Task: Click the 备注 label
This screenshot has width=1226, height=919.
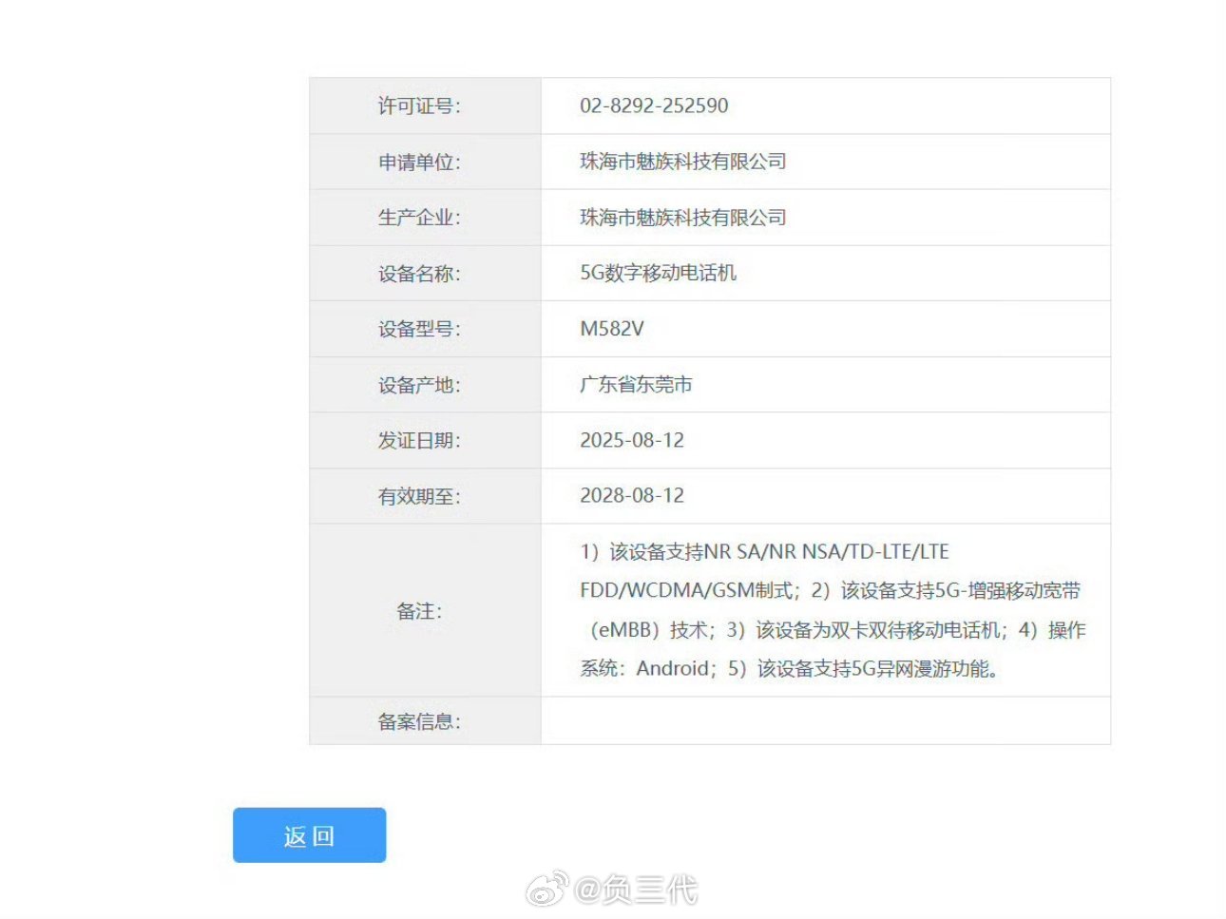Action: pos(419,611)
